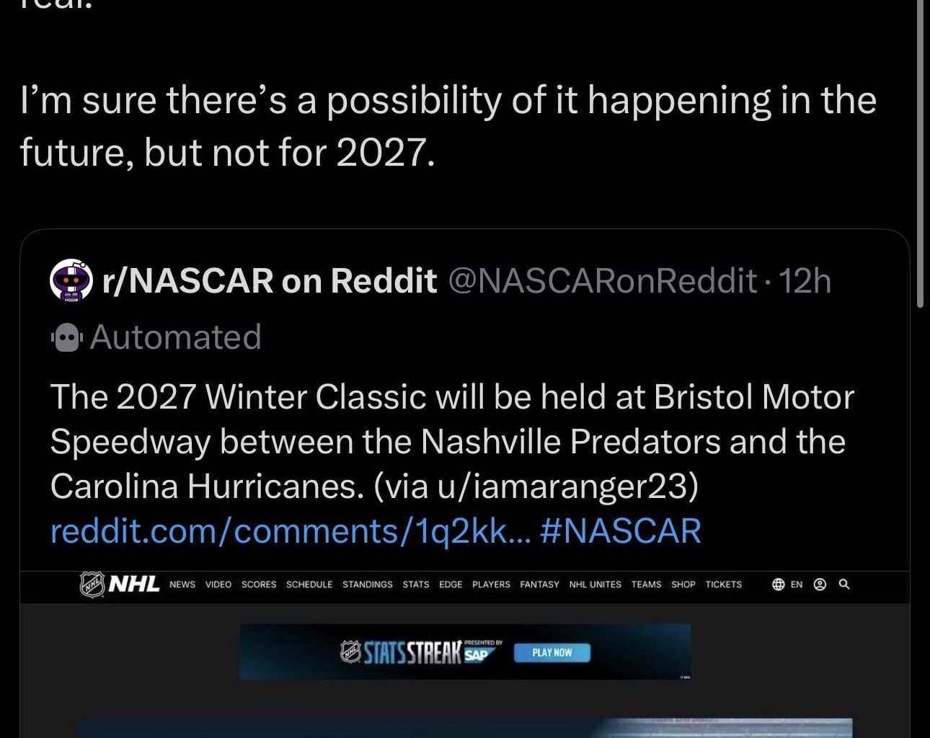Image resolution: width=930 pixels, height=738 pixels.
Task: Click the NHL shield logo in the navbar
Action: [92, 584]
